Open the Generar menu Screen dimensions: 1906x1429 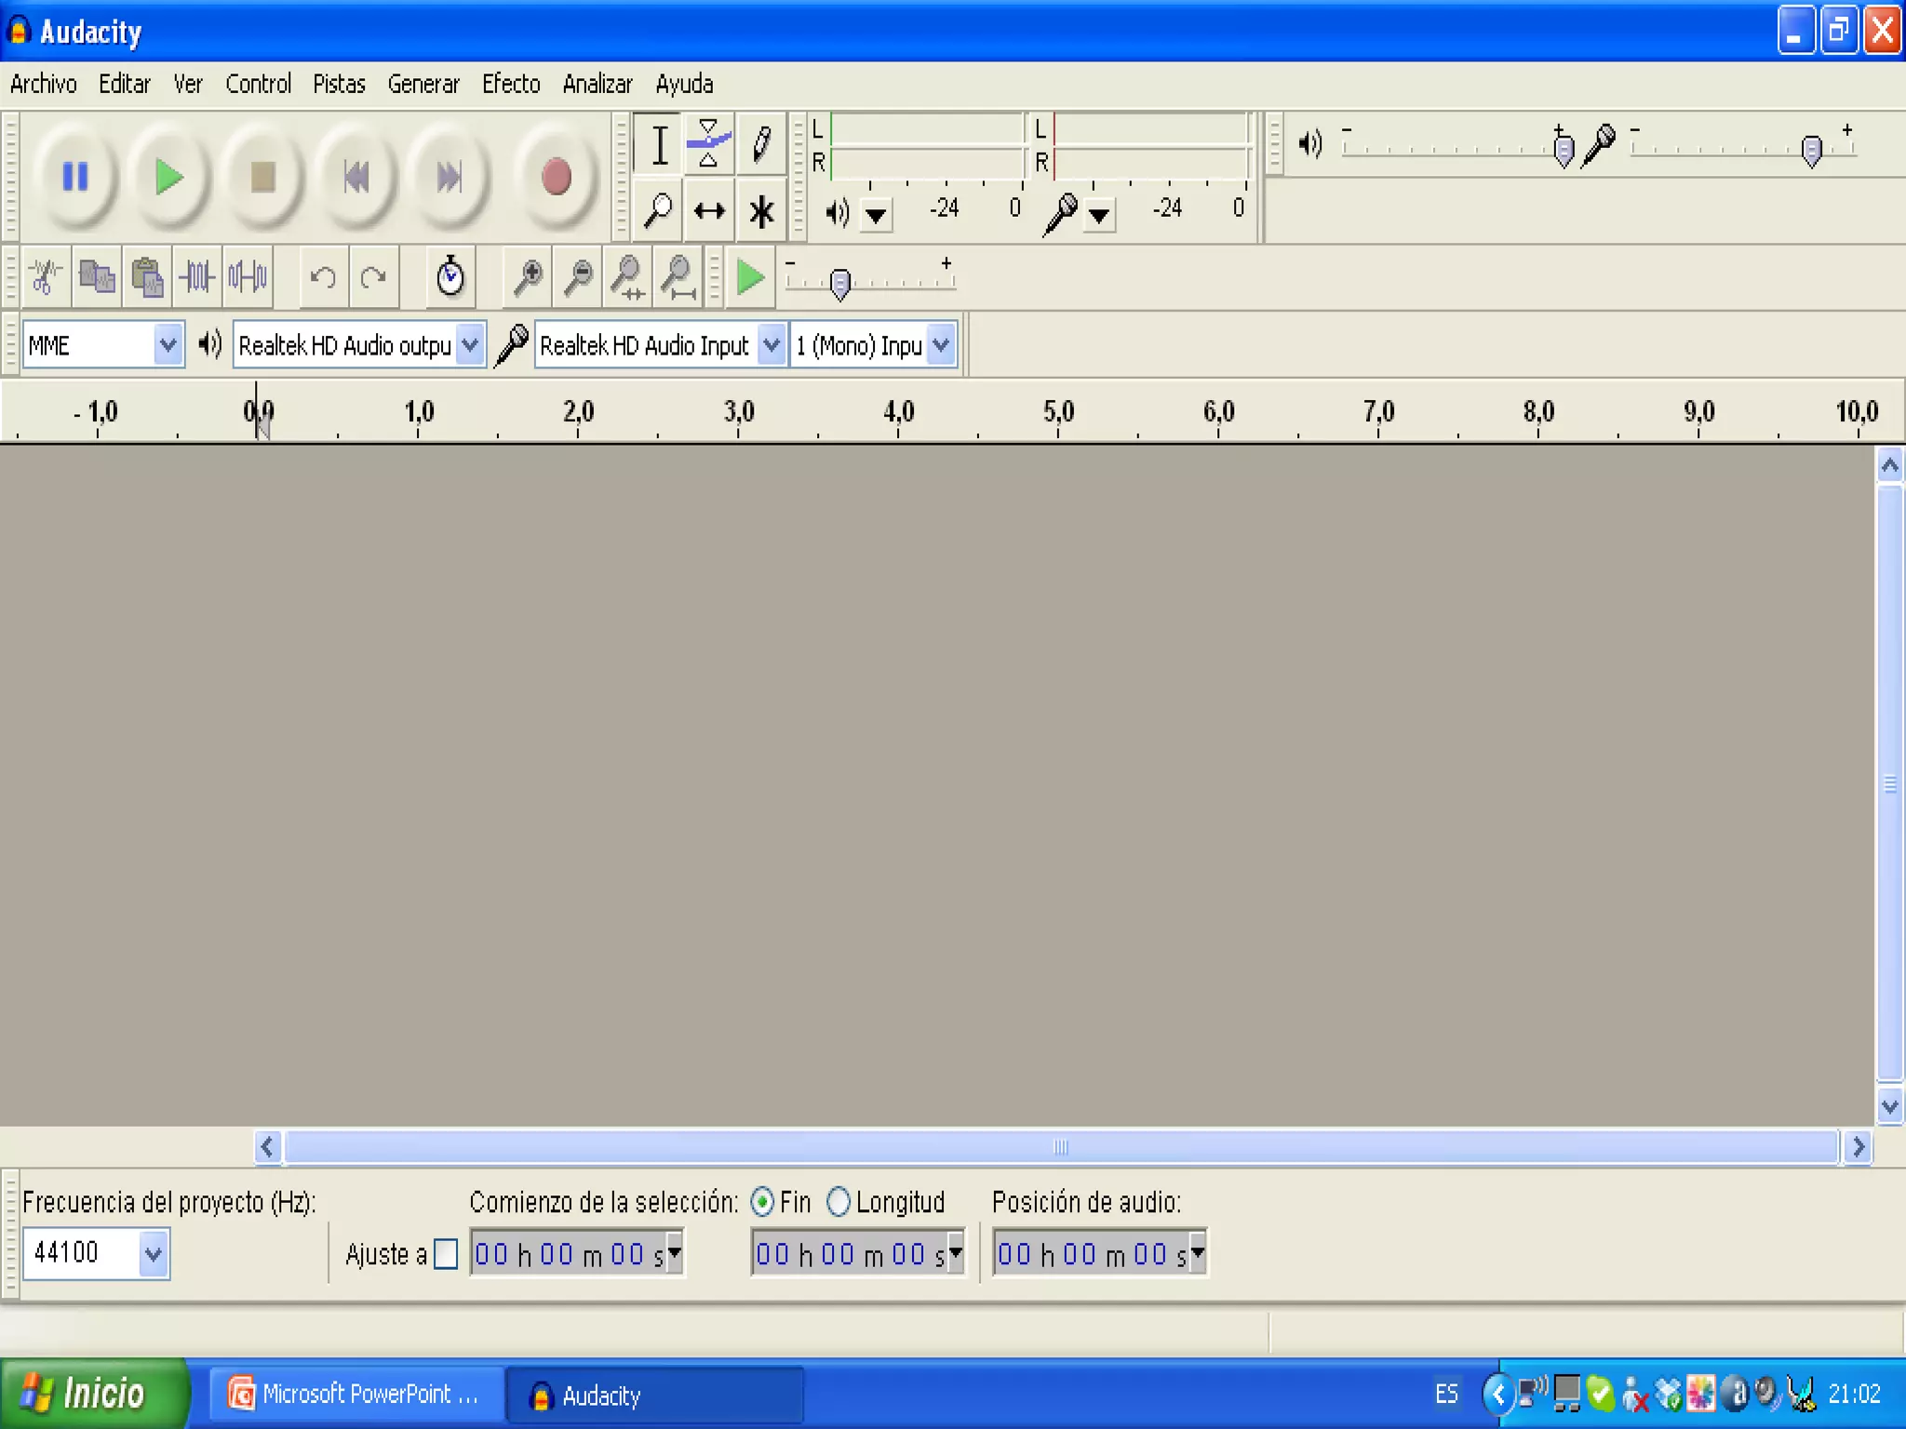pyautogui.click(x=423, y=84)
